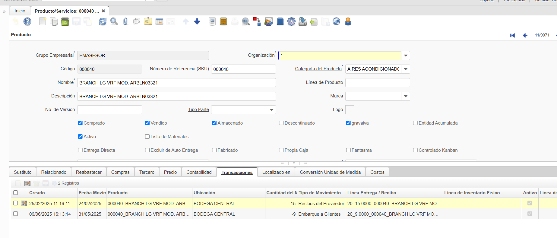This screenshot has width=557, height=238.
Task: Uncheck the Comprado checkbox
Action: click(80, 123)
